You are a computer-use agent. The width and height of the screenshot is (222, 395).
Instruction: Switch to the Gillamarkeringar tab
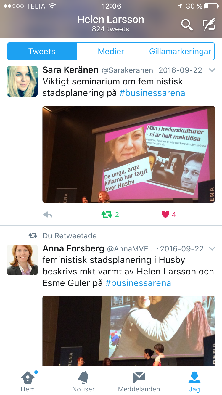click(180, 51)
